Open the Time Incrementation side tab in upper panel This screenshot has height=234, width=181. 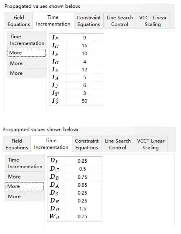[27, 40]
